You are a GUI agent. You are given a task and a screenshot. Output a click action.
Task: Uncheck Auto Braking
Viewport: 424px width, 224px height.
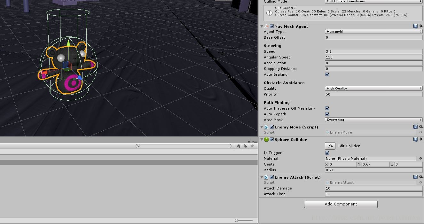327,74
